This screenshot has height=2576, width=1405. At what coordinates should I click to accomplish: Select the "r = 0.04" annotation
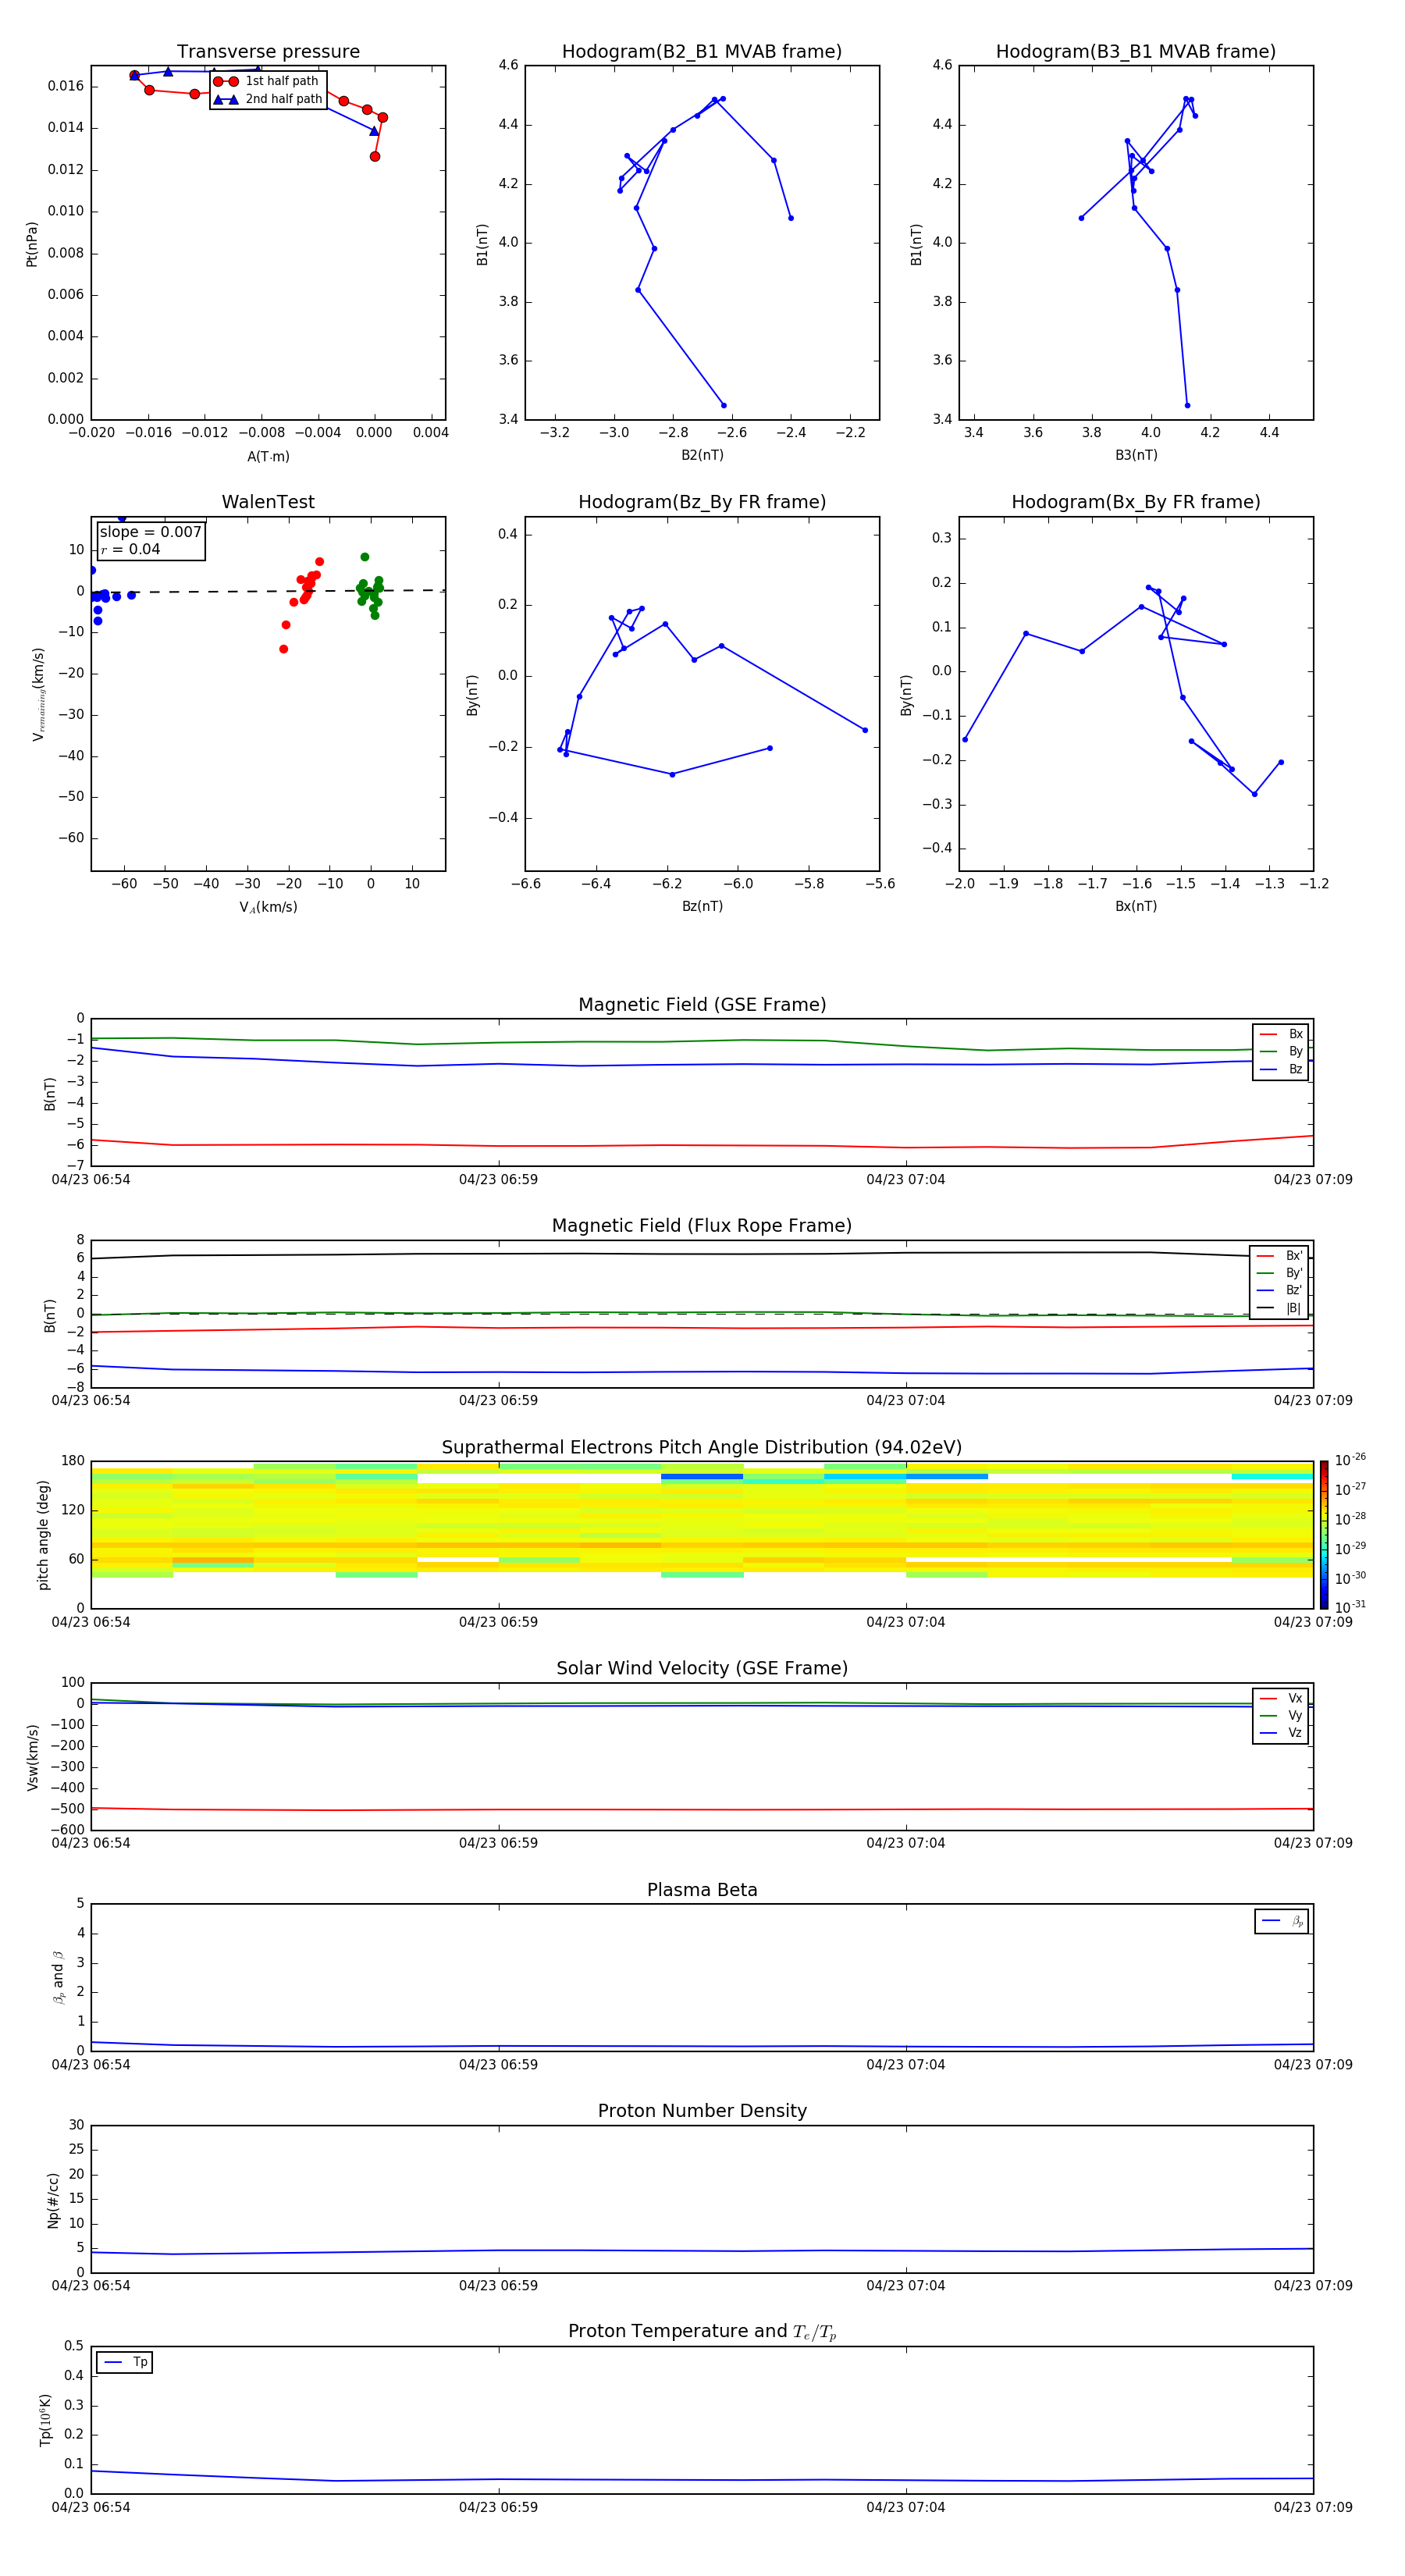coord(130,550)
